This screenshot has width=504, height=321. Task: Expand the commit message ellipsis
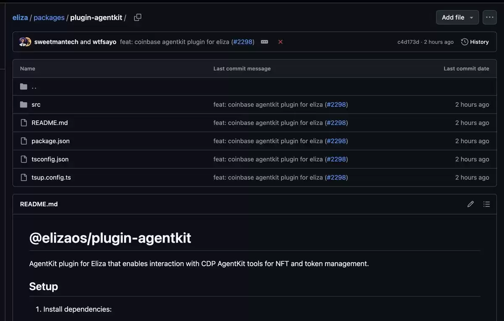265,42
